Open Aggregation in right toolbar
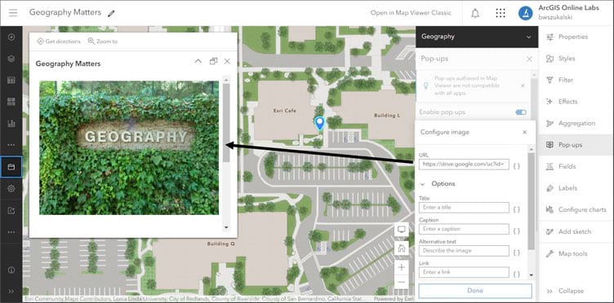The height and width of the screenshot is (303, 614). [576, 123]
